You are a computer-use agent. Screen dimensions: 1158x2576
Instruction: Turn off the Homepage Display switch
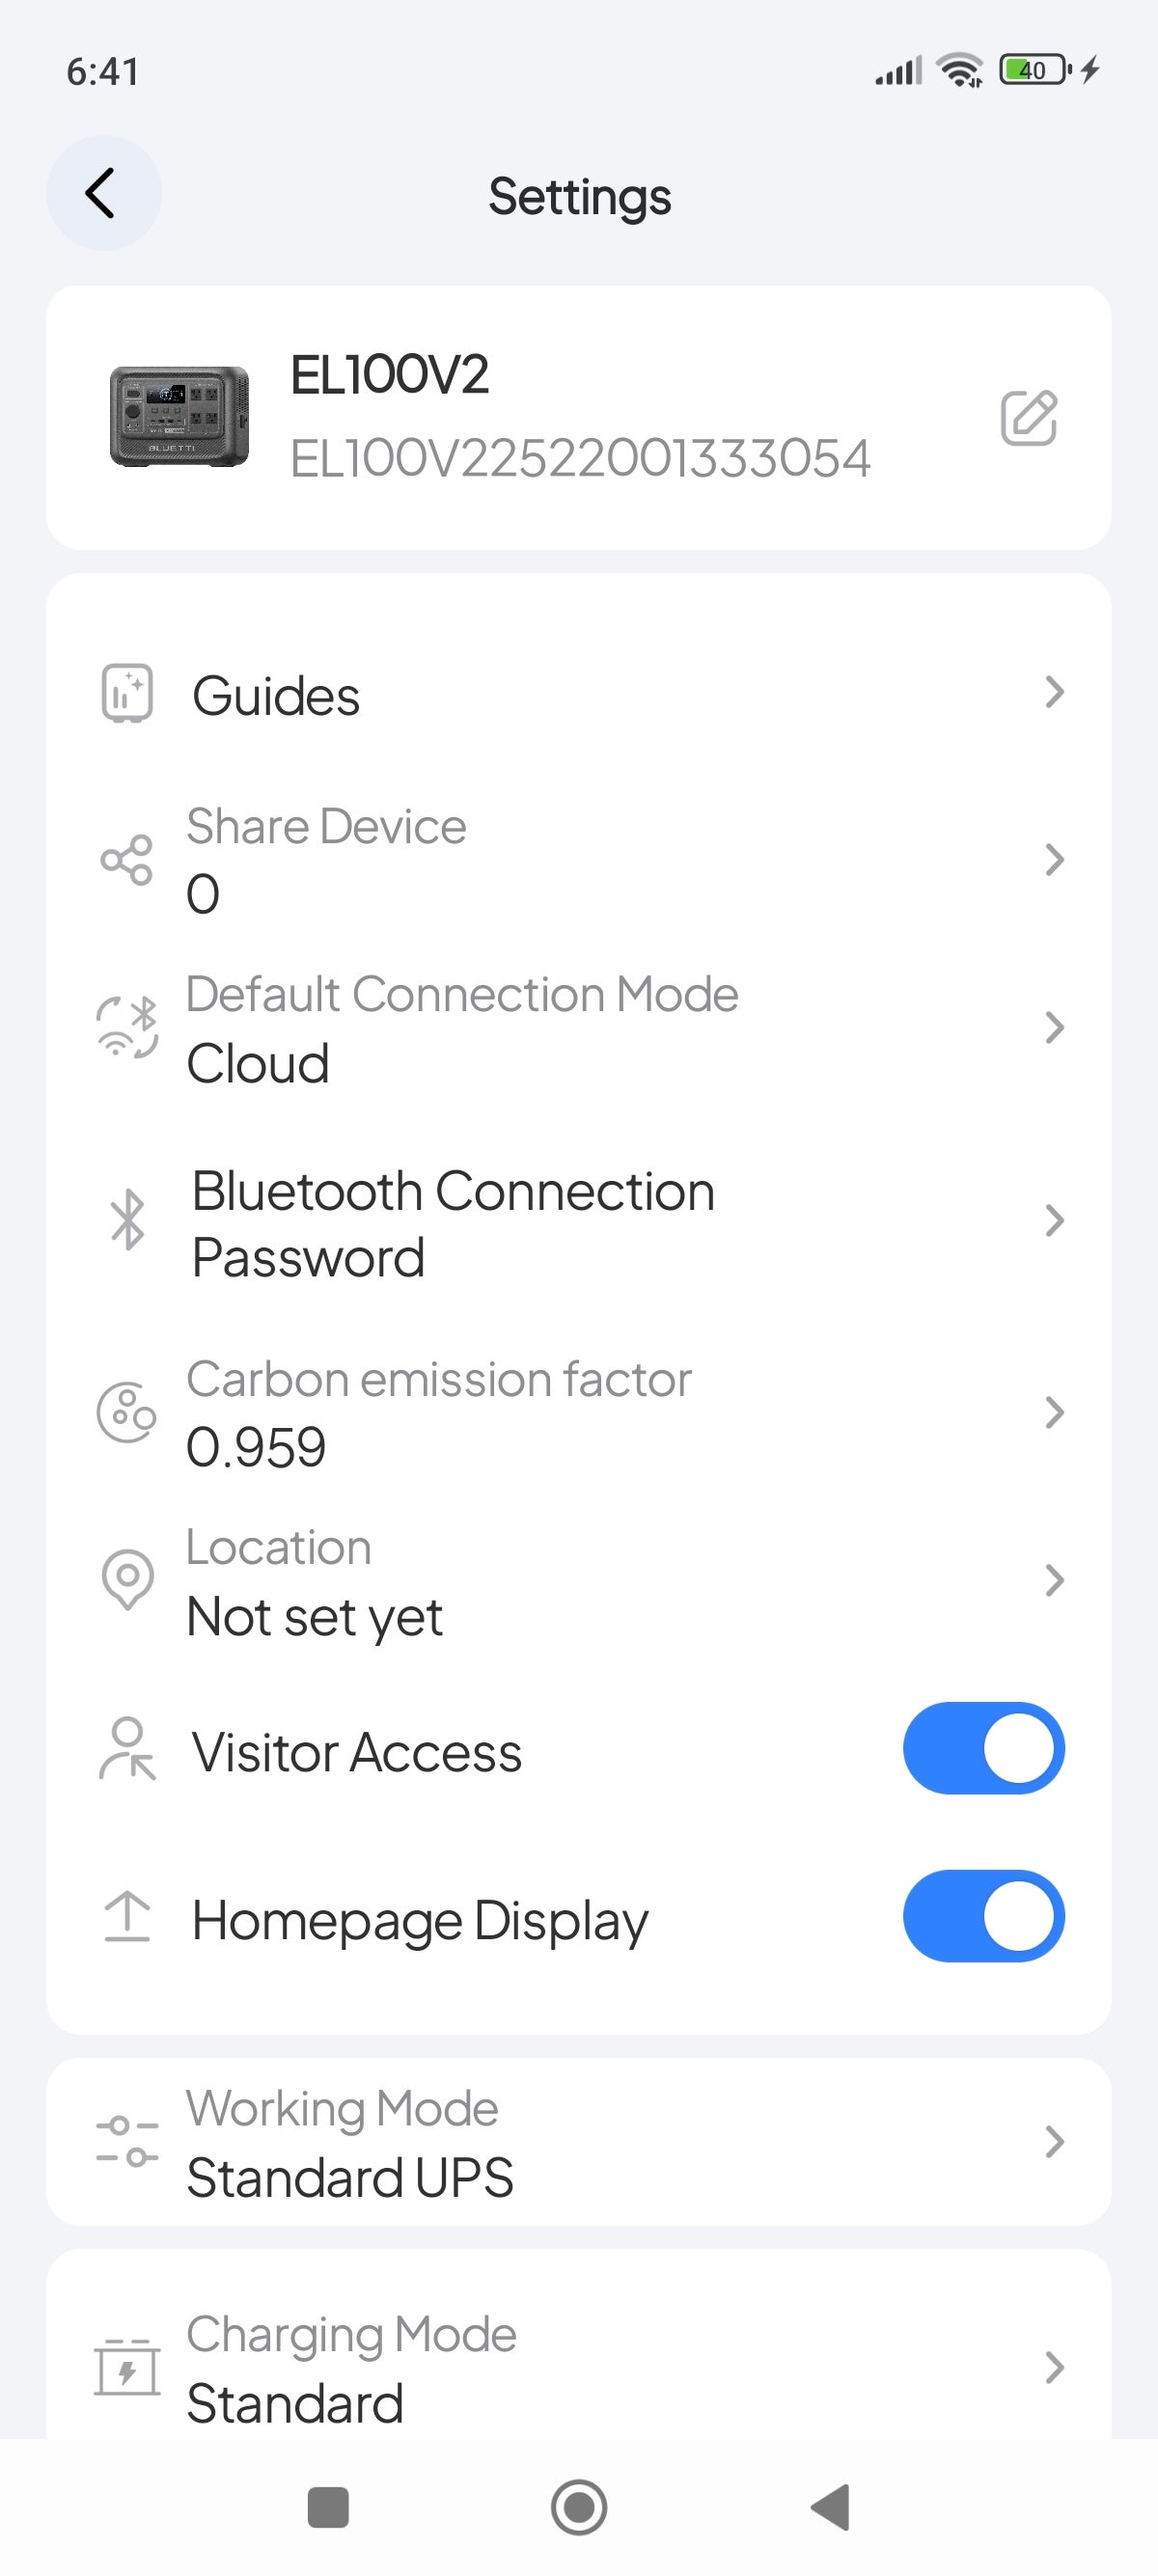point(983,1916)
